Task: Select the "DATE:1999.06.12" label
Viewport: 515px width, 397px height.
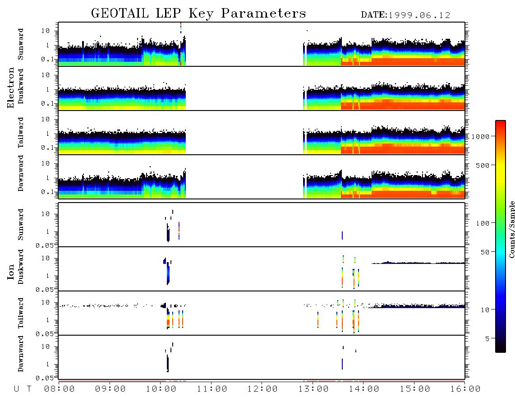Action: coord(405,15)
